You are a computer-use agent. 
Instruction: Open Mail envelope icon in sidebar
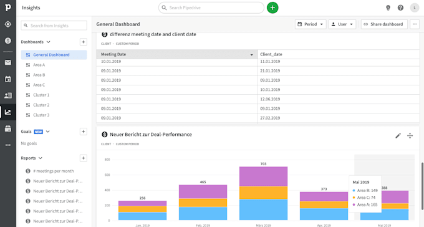pos(8,62)
